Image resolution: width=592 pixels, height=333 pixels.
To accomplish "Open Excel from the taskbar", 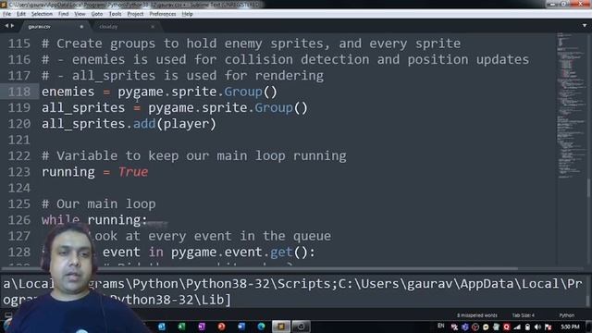I will click(181, 327).
